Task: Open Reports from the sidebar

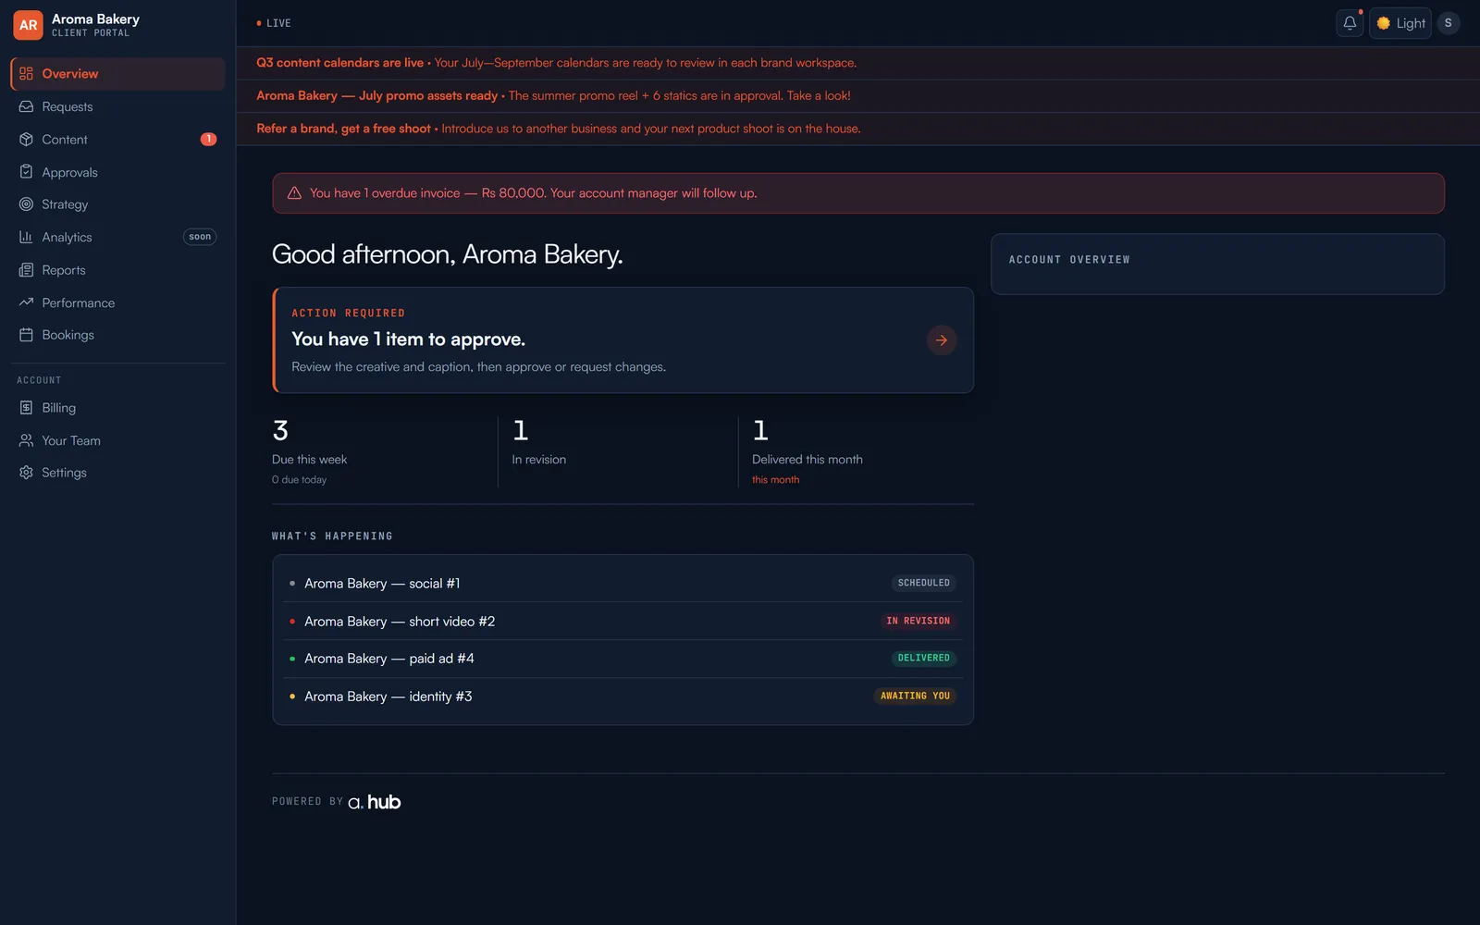Action: pyautogui.click(x=117, y=270)
